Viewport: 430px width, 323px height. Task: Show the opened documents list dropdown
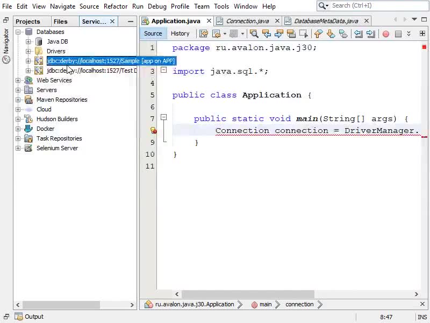coord(414,19)
